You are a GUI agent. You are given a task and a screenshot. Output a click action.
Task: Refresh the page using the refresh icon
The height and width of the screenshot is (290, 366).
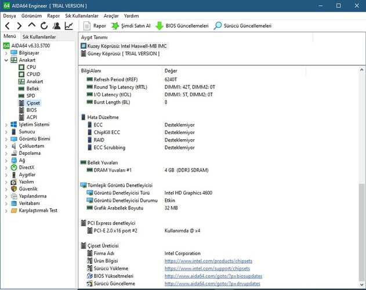pyautogui.click(x=44, y=26)
